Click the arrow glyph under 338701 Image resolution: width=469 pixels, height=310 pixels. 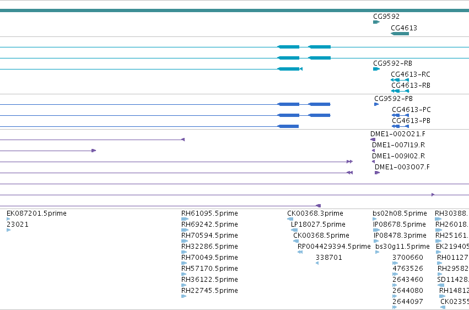click(x=317, y=263)
